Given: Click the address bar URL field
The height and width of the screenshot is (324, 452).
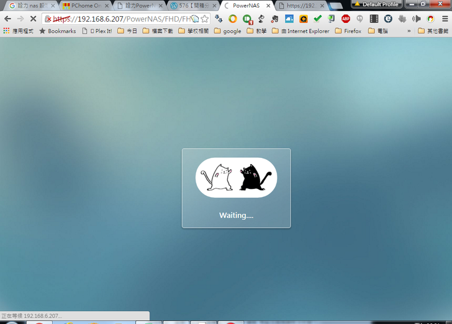Looking at the screenshot, I should pyautogui.click(x=124, y=19).
